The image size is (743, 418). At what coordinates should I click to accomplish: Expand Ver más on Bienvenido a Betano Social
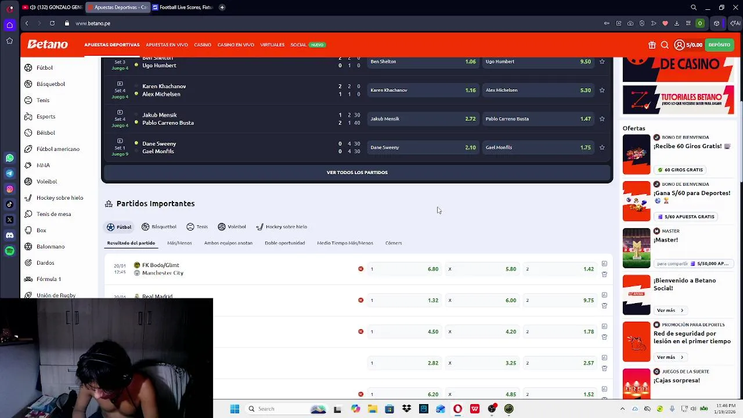click(670, 311)
